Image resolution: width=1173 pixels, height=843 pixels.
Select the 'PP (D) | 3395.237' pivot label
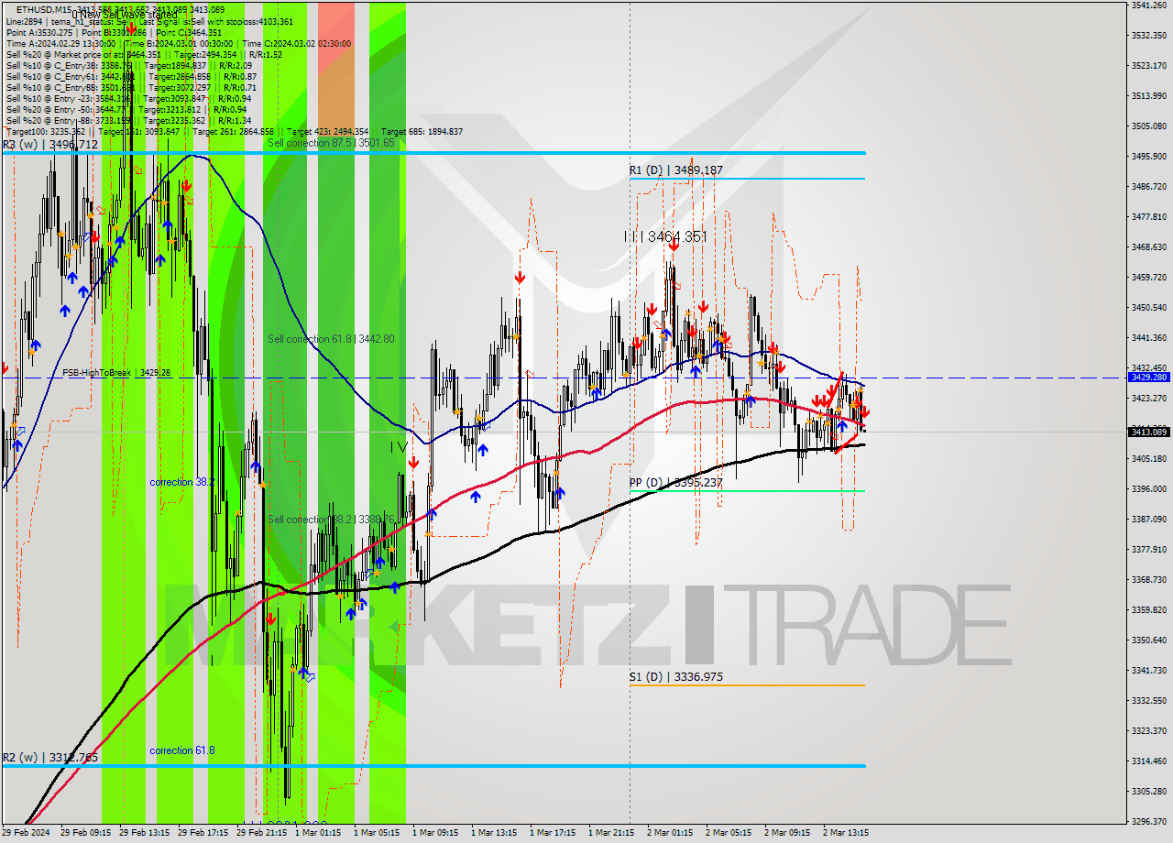675,483
